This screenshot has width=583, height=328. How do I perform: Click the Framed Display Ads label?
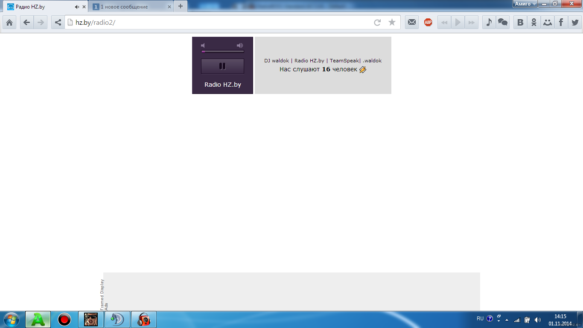tap(104, 295)
